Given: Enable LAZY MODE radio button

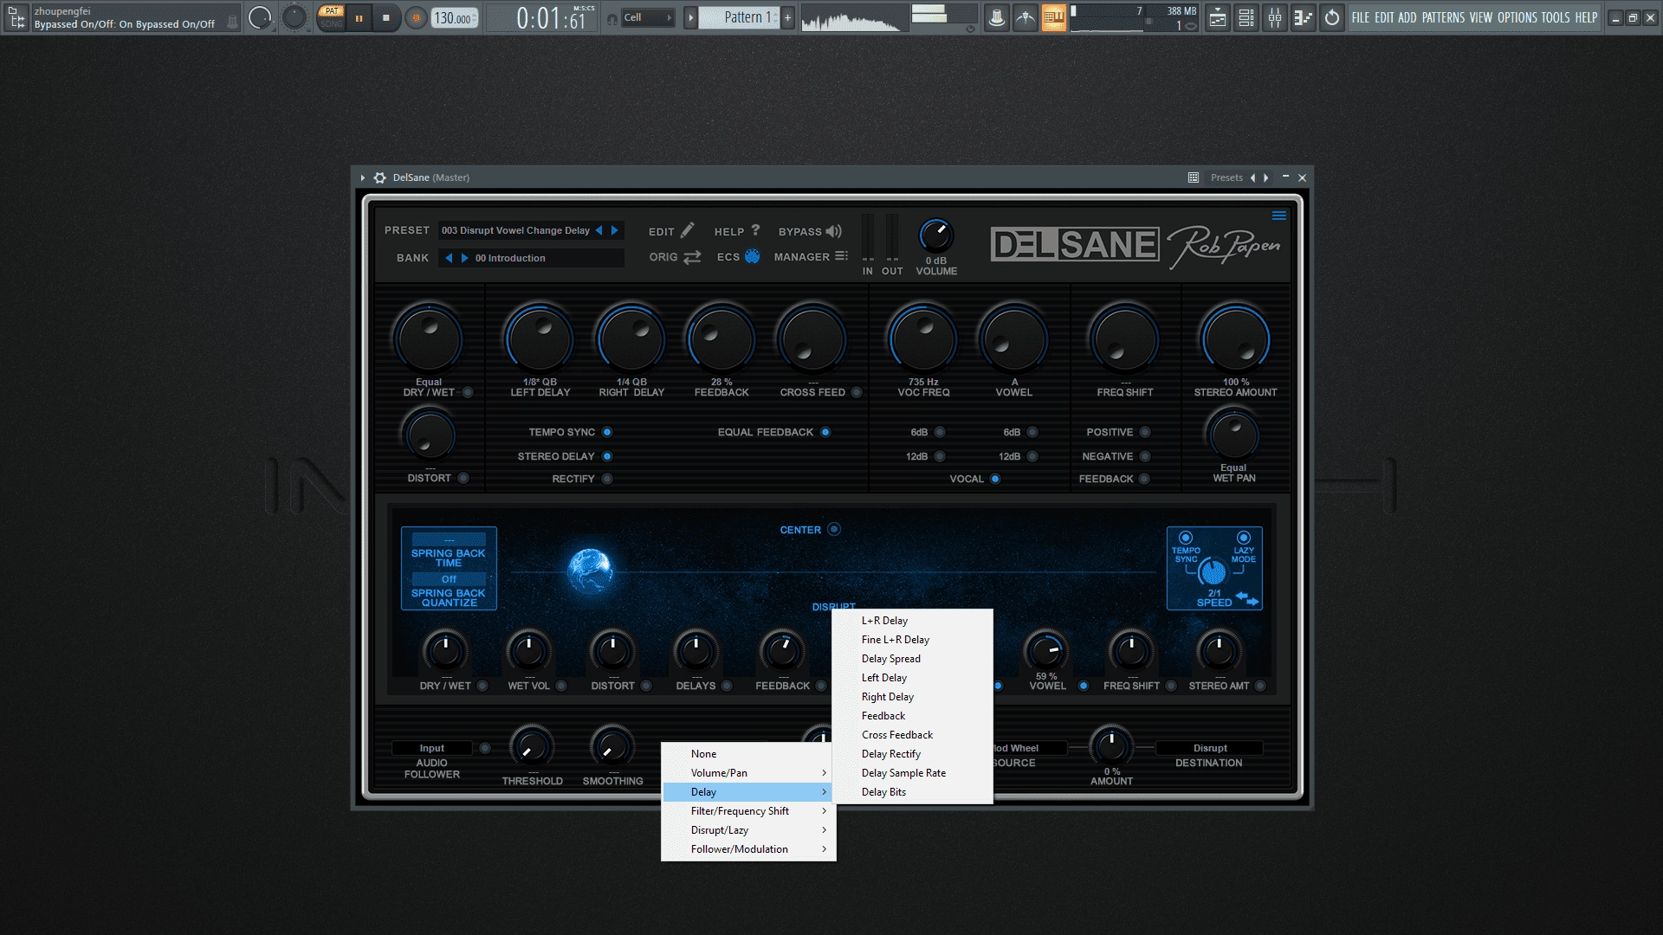Looking at the screenshot, I should (x=1244, y=538).
